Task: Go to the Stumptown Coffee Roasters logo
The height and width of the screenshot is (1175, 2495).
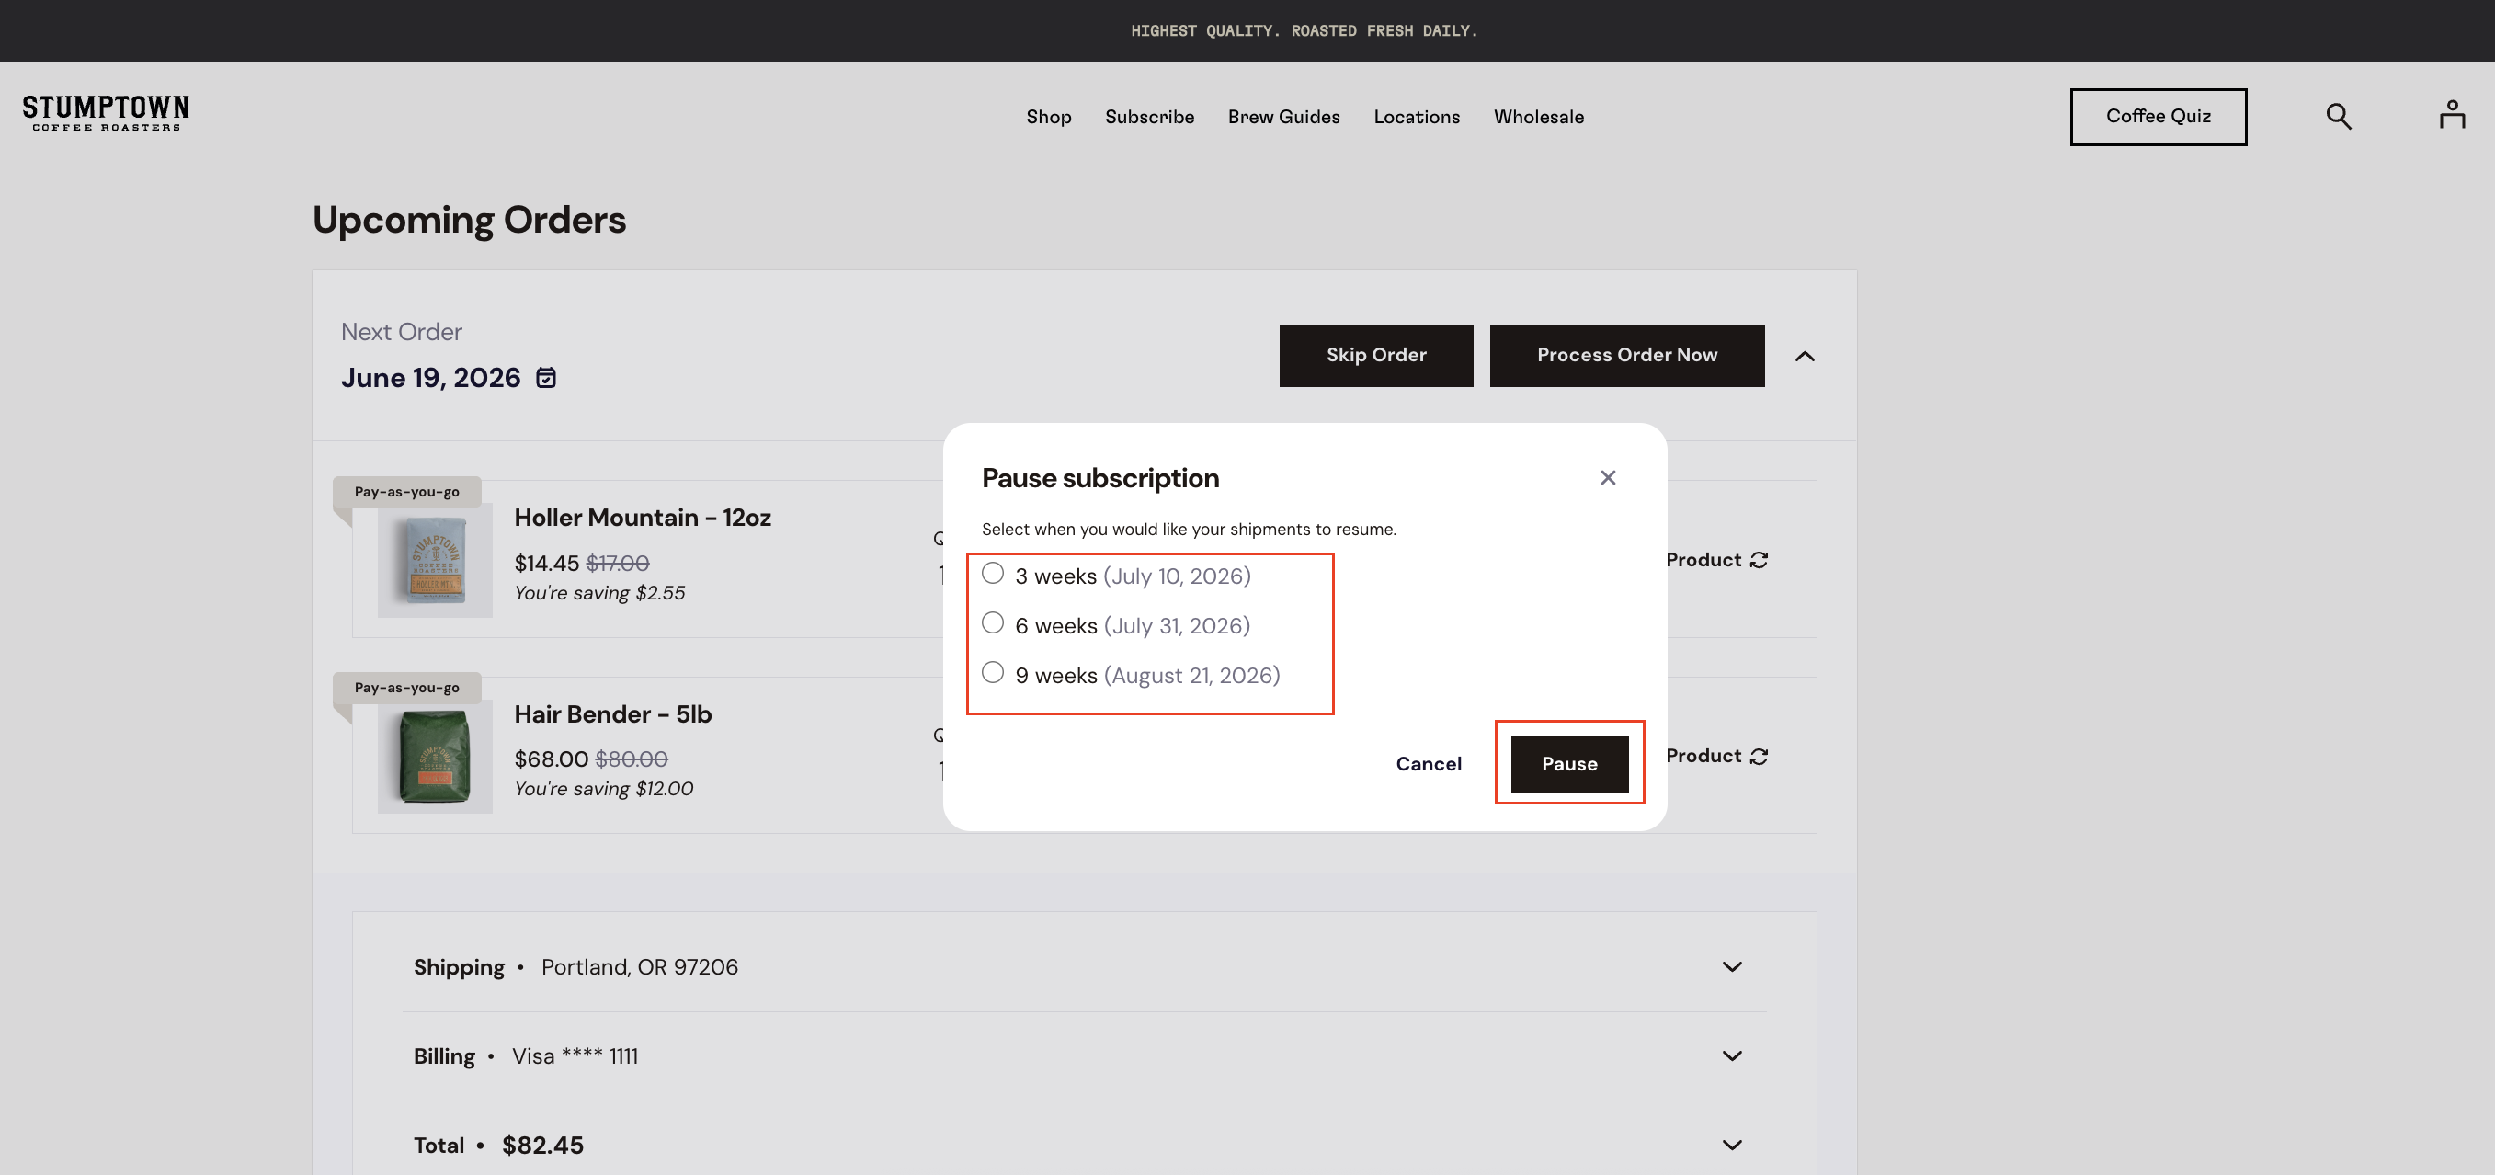Action: tap(106, 112)
